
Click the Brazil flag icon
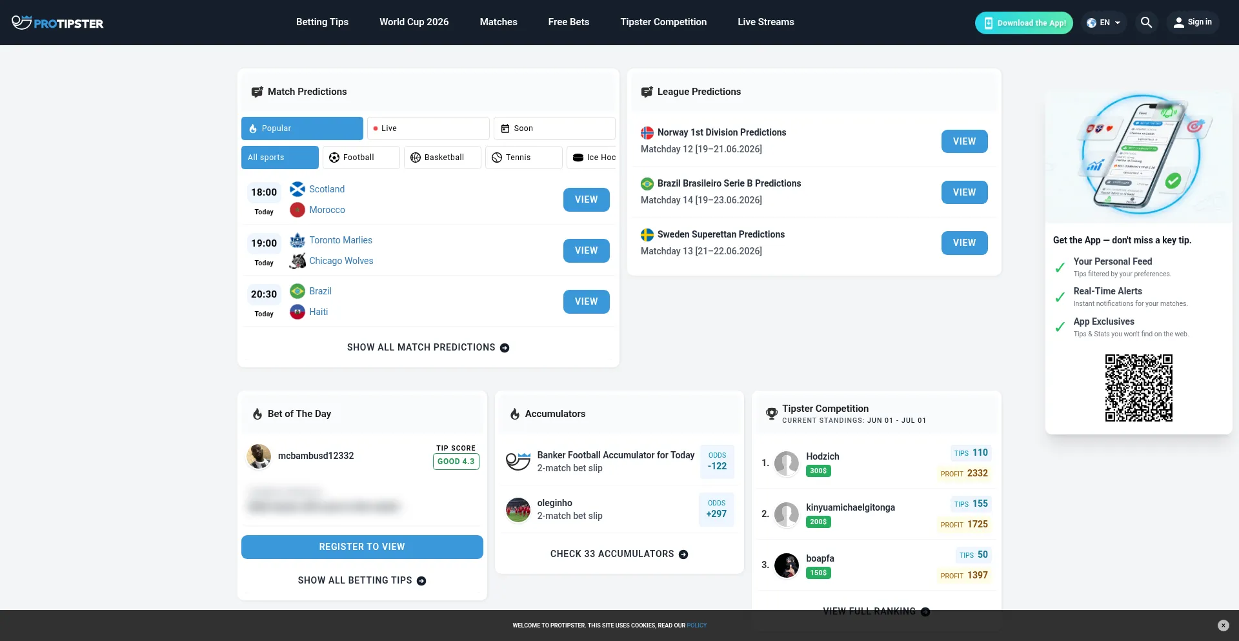[297, 291]
